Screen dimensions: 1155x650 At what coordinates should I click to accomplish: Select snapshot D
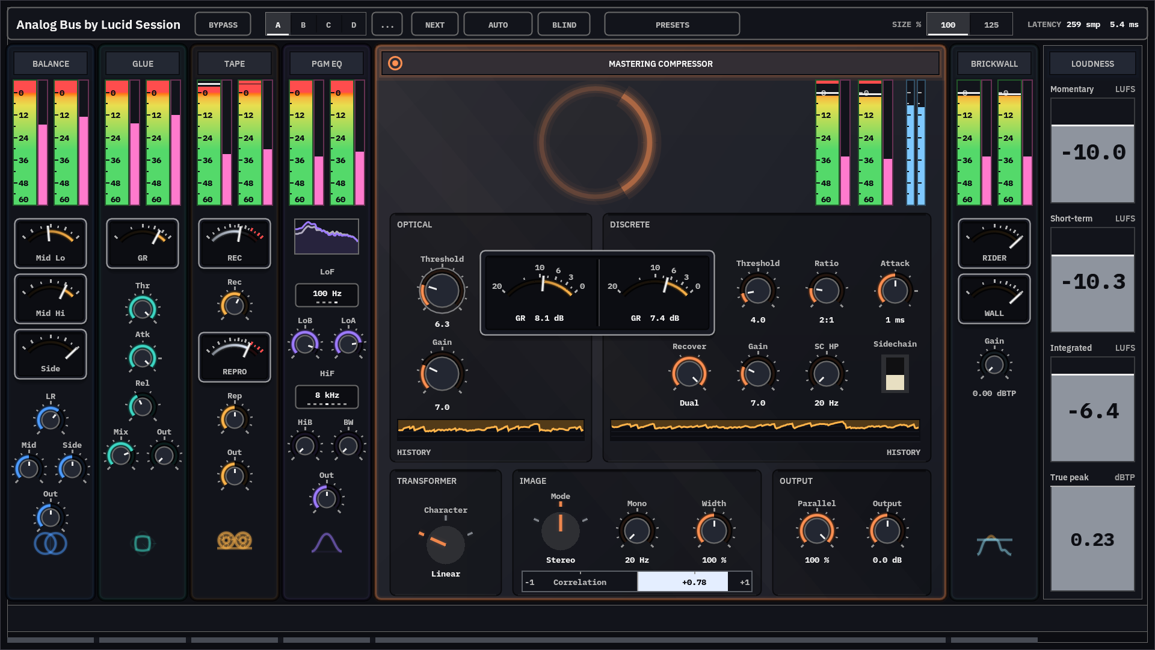click(x=354, y=25)
